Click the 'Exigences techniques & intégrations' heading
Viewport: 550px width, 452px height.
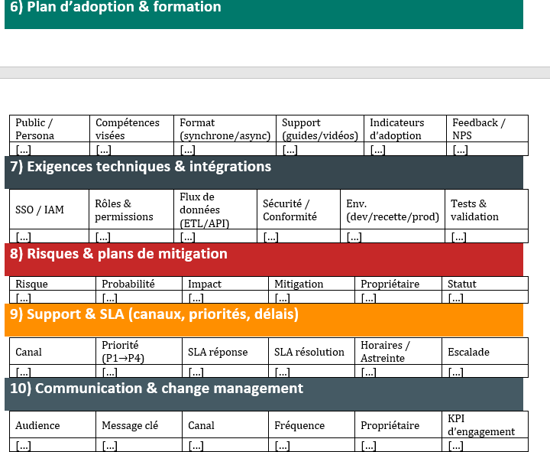[x=141, y=167]
